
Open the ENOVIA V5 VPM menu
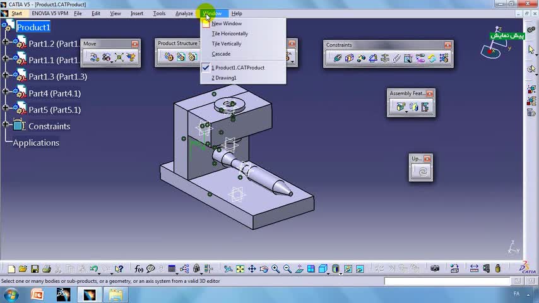click(x=50, y=13)
